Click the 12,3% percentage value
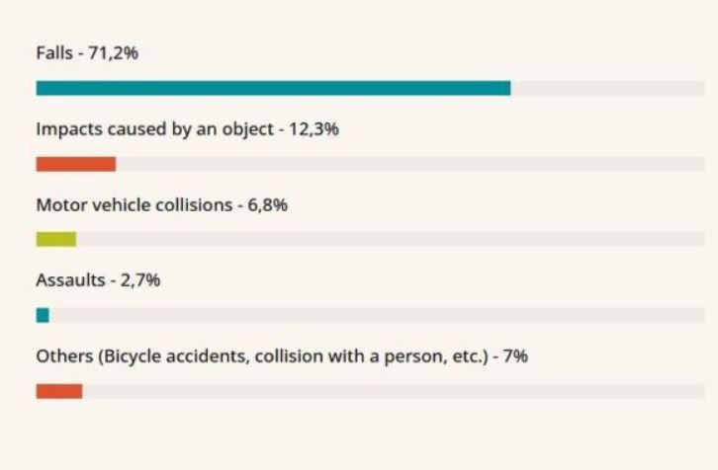The image size is (718, 470). coord(314,129)
